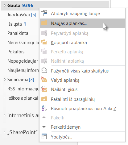
Task: Click the Kopijuoti aplanką folders icon
Action: pyautogui.click(x=44, y=42)
